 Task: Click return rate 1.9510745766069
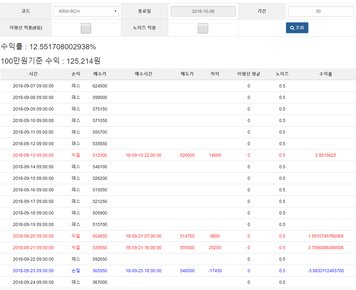325,236
